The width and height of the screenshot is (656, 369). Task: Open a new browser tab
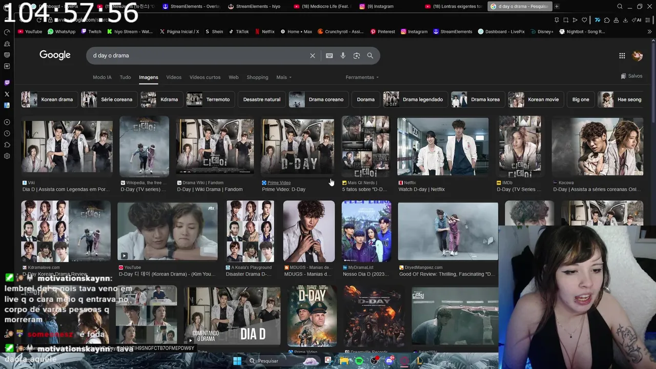[557, 6]
